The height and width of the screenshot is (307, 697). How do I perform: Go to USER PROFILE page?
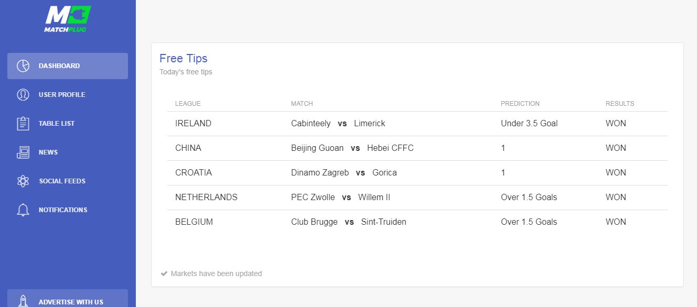[x=68, y=95]
